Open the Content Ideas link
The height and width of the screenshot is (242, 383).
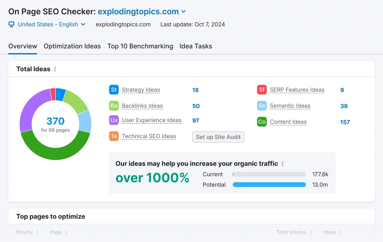[288, 122]
